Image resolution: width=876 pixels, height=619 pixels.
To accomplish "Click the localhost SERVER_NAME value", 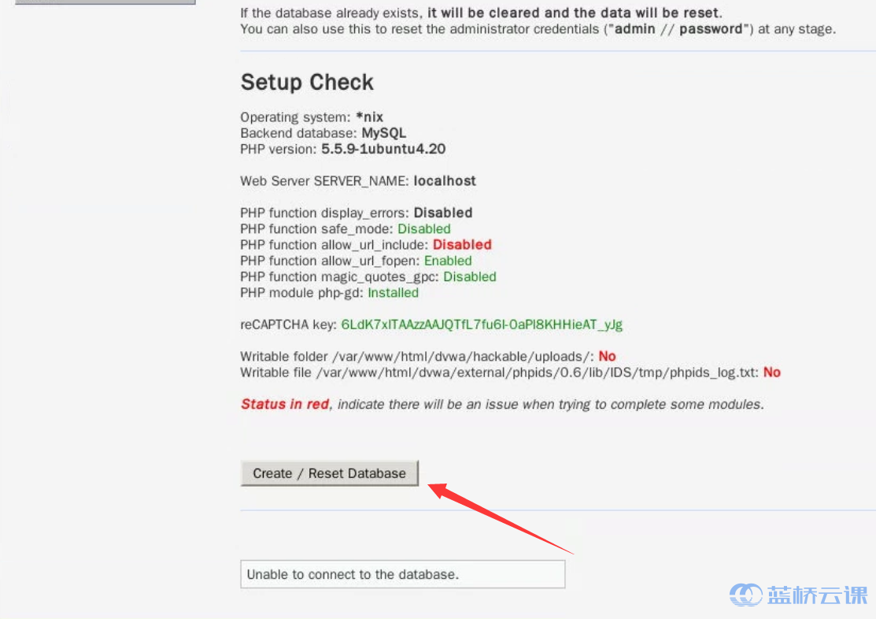I will pos(445,181).
